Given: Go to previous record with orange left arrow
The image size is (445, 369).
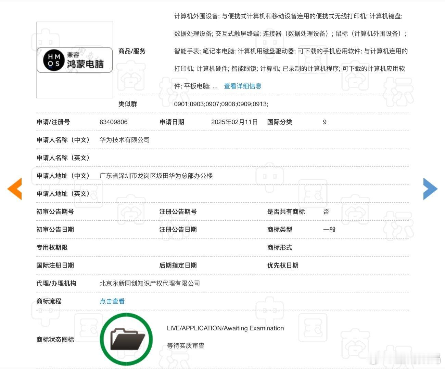Looking at the screenshot, I should click(x=15, y=189).
